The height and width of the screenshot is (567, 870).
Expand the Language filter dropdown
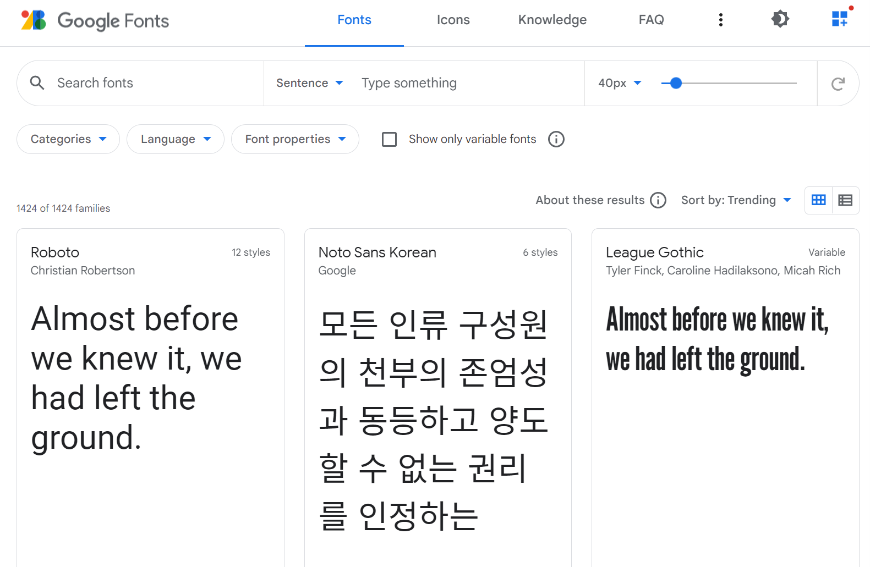[x=176, y=139]
